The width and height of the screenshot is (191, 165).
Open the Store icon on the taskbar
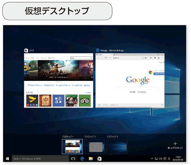[99, 159]
